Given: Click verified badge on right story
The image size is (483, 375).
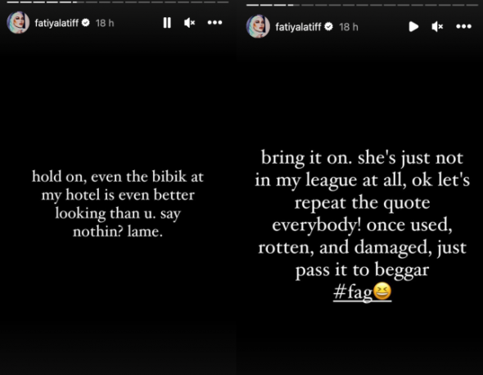Looking at the screenshot, I should (x=329, y=27).
